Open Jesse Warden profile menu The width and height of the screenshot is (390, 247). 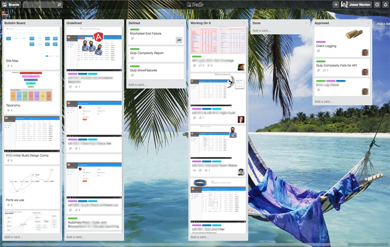coord(356,4)
